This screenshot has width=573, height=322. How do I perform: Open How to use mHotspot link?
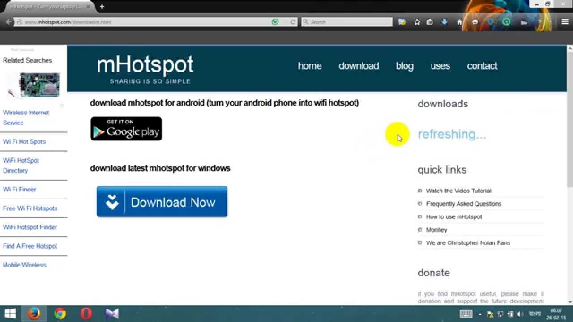click(454, 216)
